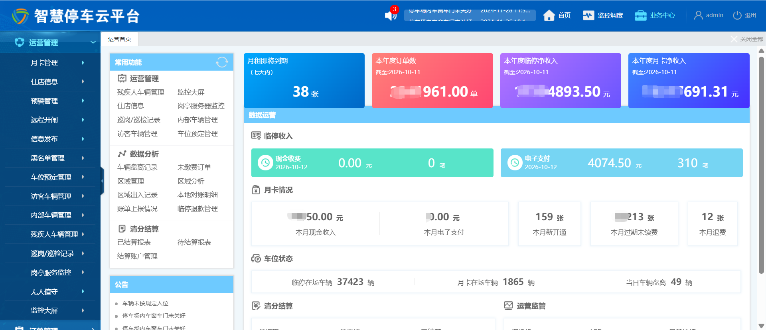Open the 首页 home icon

[549, 15]
